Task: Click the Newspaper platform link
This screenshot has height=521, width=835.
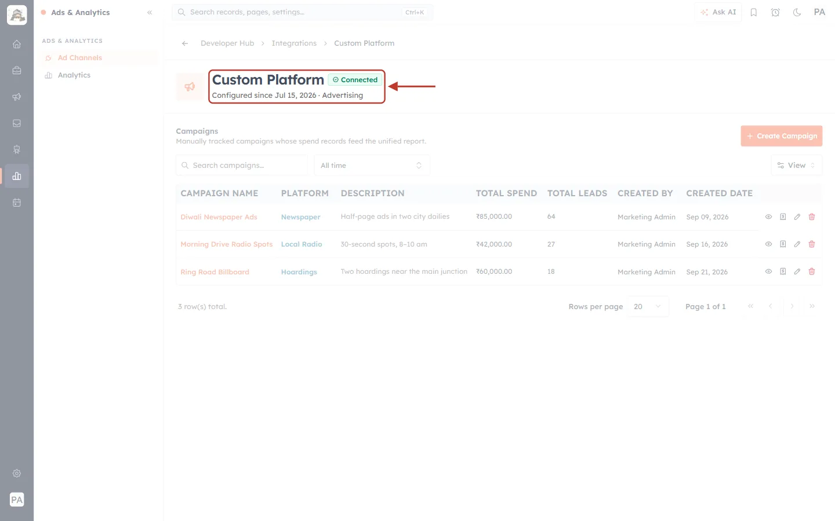Action: coord(300,217)
